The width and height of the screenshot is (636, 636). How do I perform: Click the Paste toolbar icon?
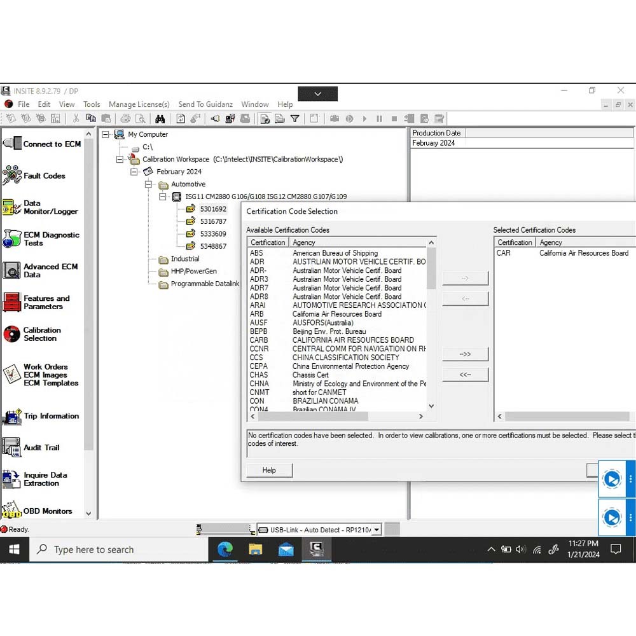106,118
